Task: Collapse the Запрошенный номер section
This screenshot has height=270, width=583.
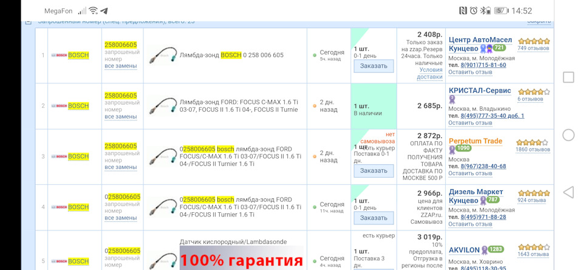Action: click(x=28, y=22)
